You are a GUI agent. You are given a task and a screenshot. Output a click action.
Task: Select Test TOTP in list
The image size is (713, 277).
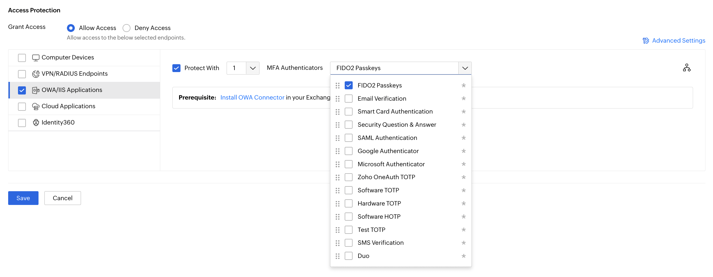349,230
